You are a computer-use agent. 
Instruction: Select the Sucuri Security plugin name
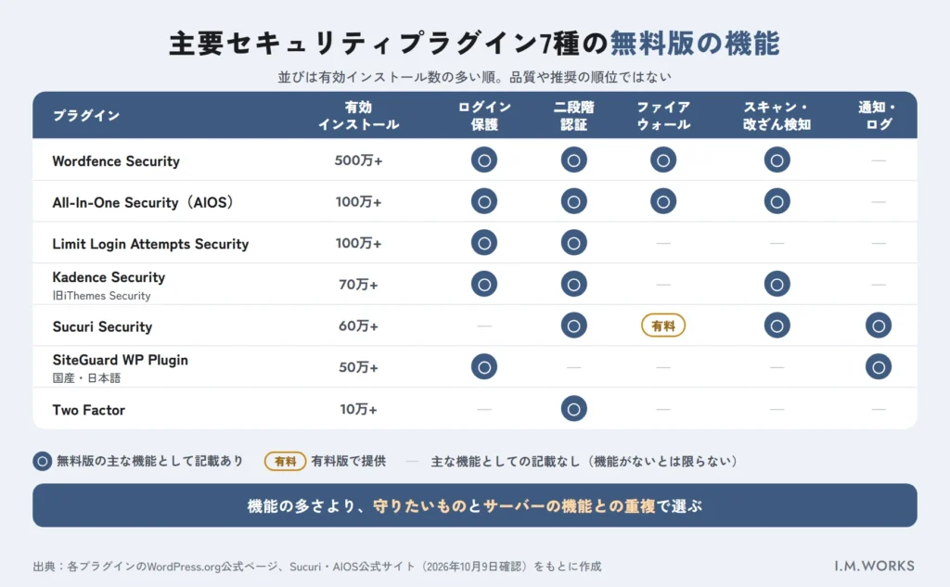102,326
